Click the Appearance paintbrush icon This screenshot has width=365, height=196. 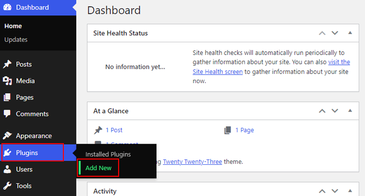point(7,135)
